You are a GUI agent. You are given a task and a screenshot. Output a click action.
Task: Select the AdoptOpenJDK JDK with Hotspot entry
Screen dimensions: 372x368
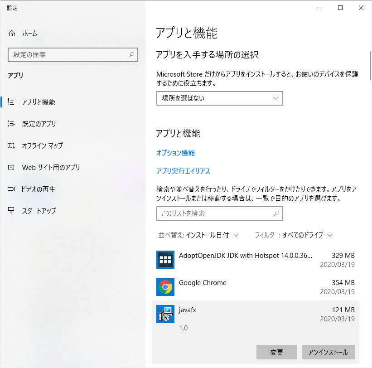click(x=256, y=260)
